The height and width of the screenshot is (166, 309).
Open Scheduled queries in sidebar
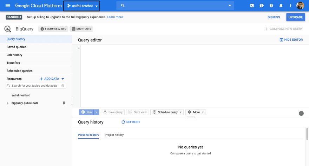pos(36,71)
